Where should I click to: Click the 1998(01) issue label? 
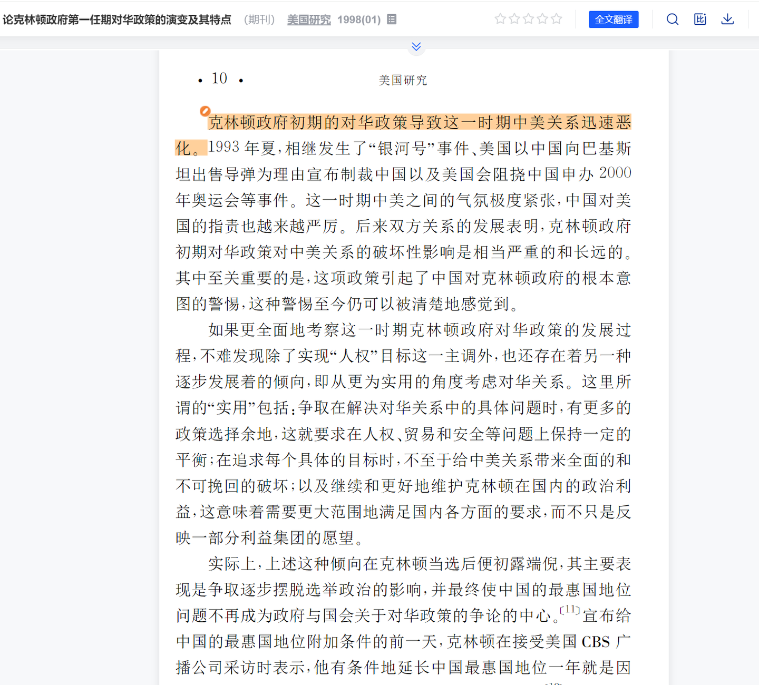click(x=358, y=19)
